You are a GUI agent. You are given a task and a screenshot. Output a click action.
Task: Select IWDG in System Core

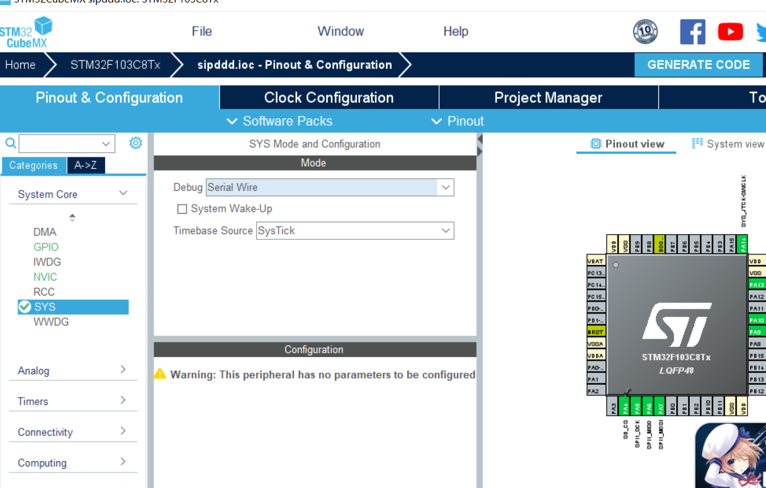point(47,262)
